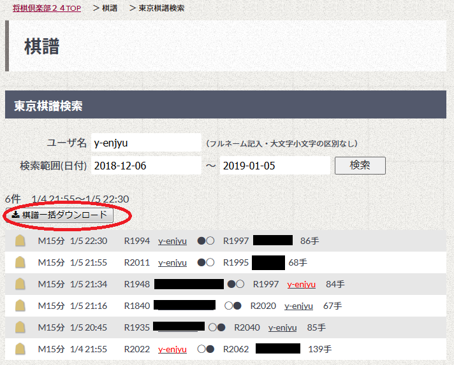Open kifu icon for 1/5 20:45 game
Viewport: 454px width, 365px height.
coord(20,327)
